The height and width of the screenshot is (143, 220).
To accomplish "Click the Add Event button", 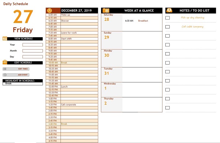I will click(16, 75).
